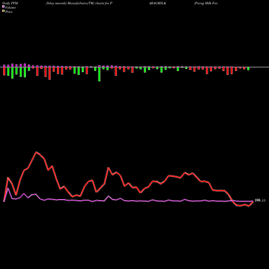The width and height of the screenshot is (269, 269).
Task: Click the ARAGMILK ticker text
Action: (x=158, y=3)
